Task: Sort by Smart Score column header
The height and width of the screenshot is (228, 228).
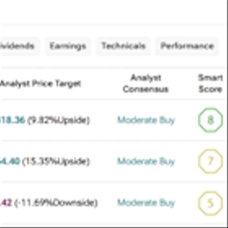Action: 210,83
